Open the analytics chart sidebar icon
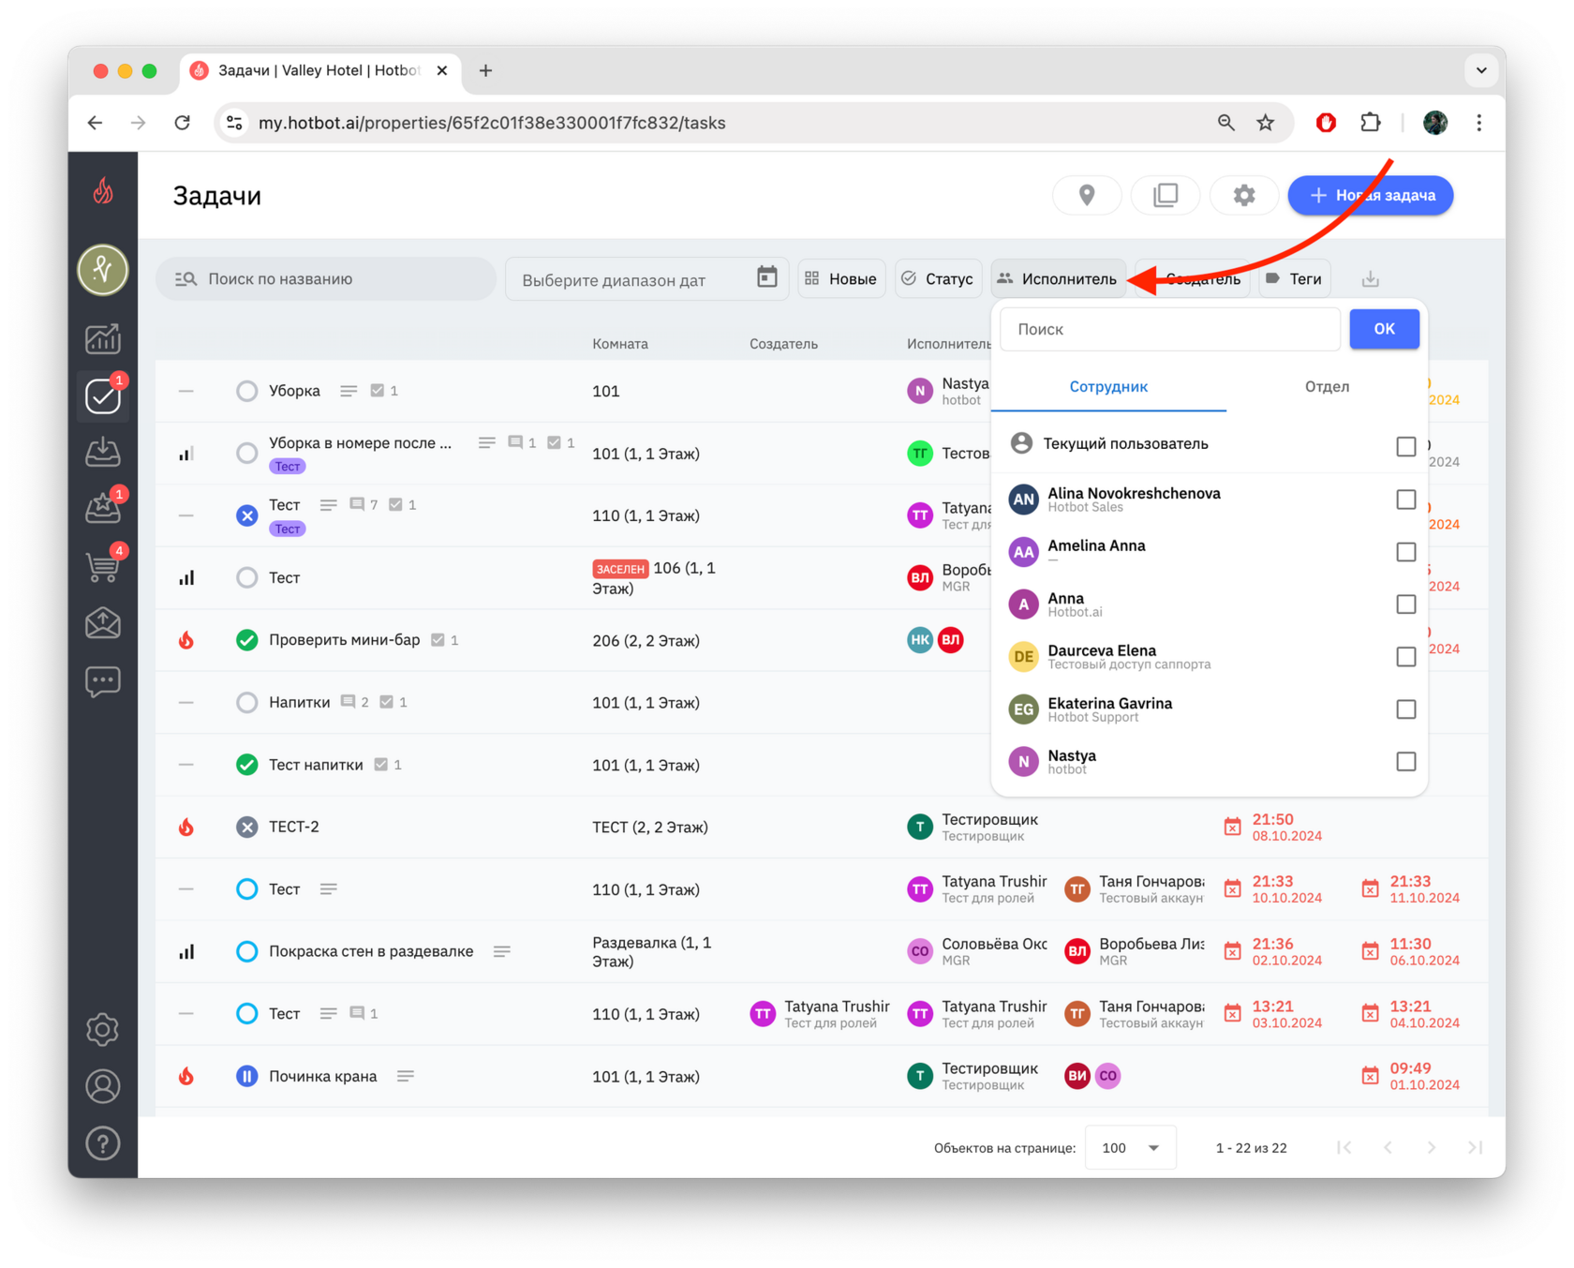 coord(103,338)
